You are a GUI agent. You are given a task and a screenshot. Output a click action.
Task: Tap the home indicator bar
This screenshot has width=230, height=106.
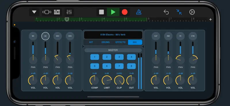click(113, 97)
